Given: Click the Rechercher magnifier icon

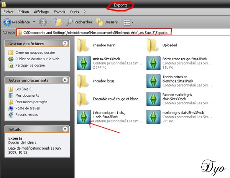Looking at the screenshot, I should tap(69, 22).
